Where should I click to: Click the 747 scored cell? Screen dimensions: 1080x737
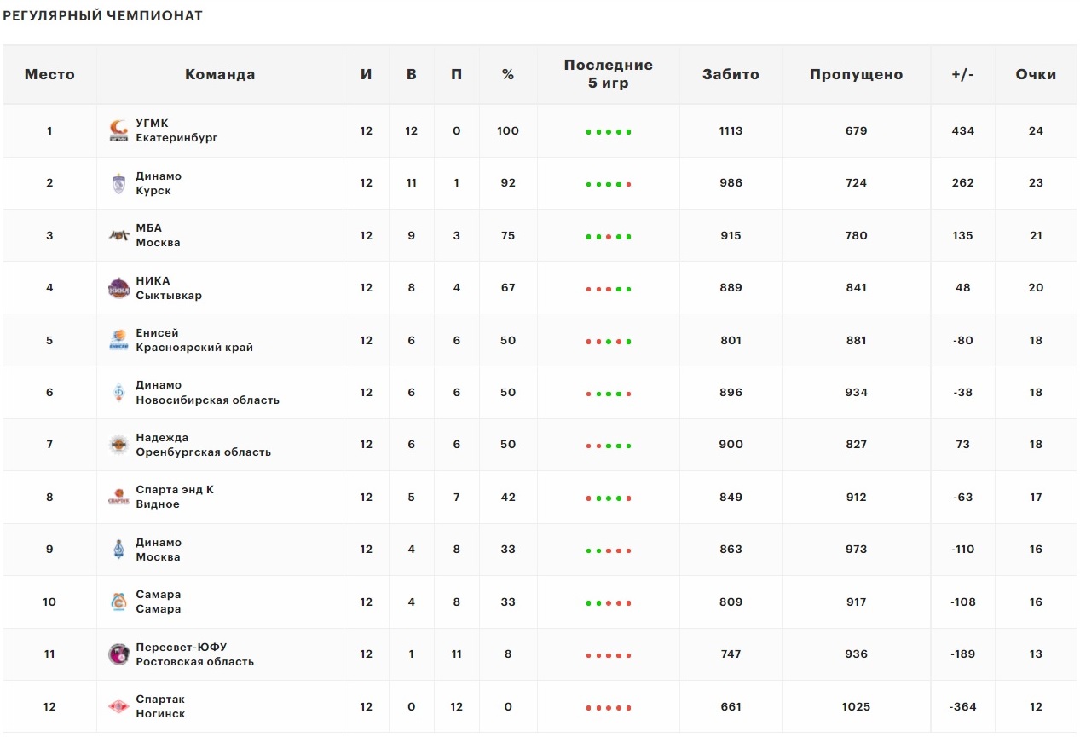point(731,654)
